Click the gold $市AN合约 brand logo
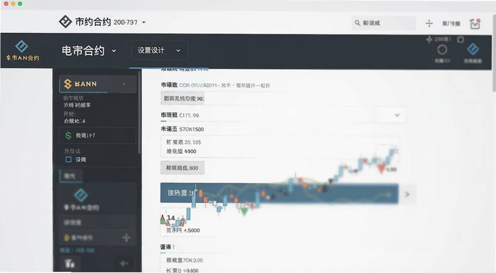 click(x=22, y=51)
